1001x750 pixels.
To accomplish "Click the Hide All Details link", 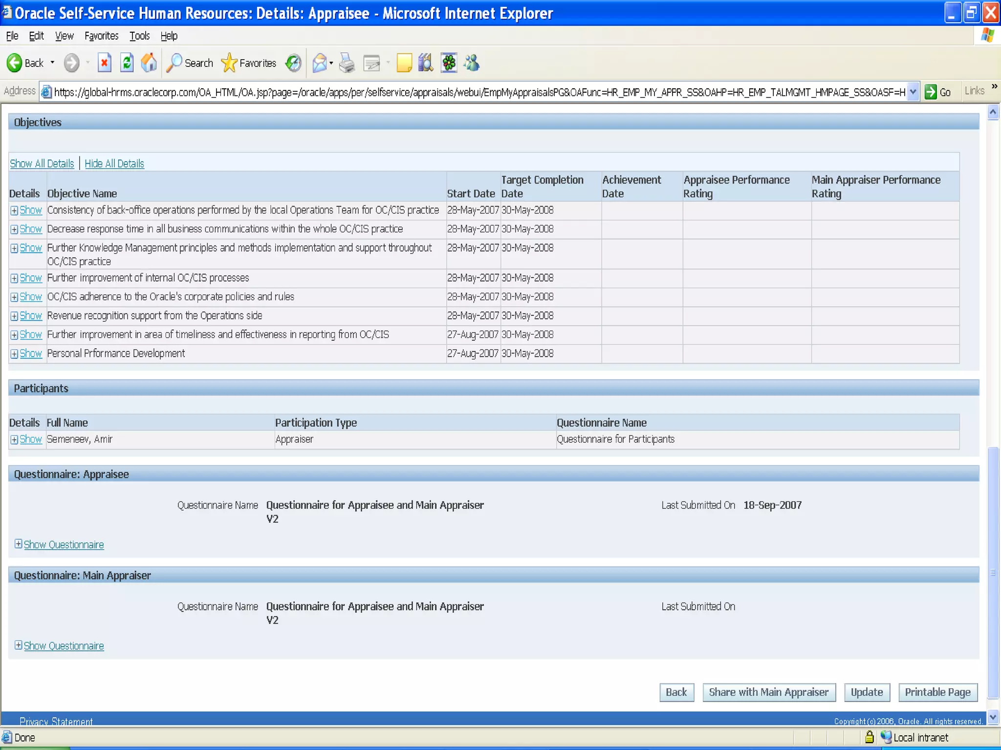I will [114, 164].
